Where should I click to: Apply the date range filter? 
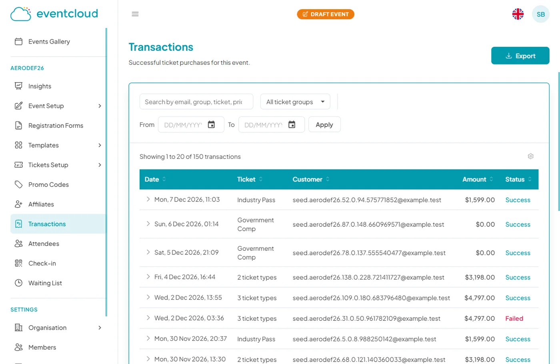click(324, 124)
